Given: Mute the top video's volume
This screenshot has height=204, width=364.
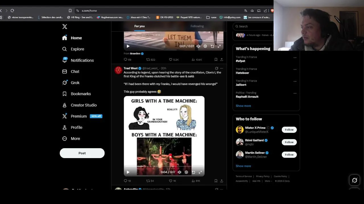Looking at the screenshot, I should coord(198,46).
